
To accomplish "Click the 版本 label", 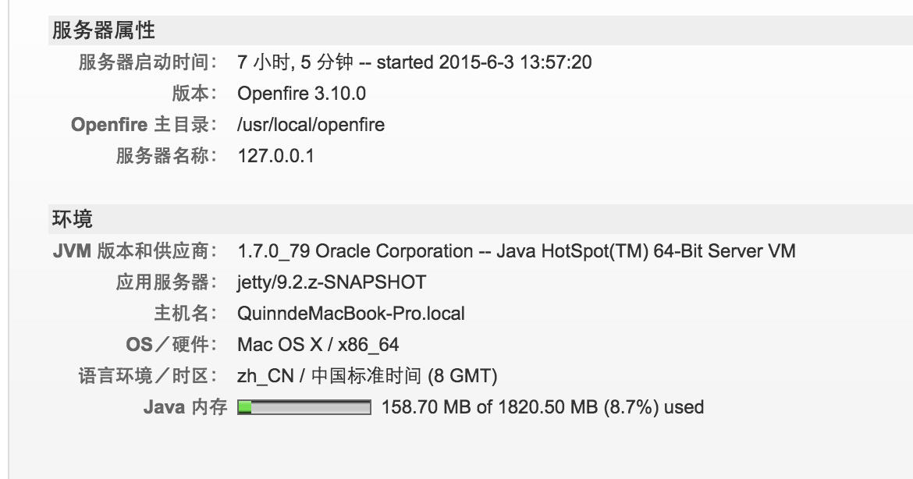I will click(x=194, y=94).
